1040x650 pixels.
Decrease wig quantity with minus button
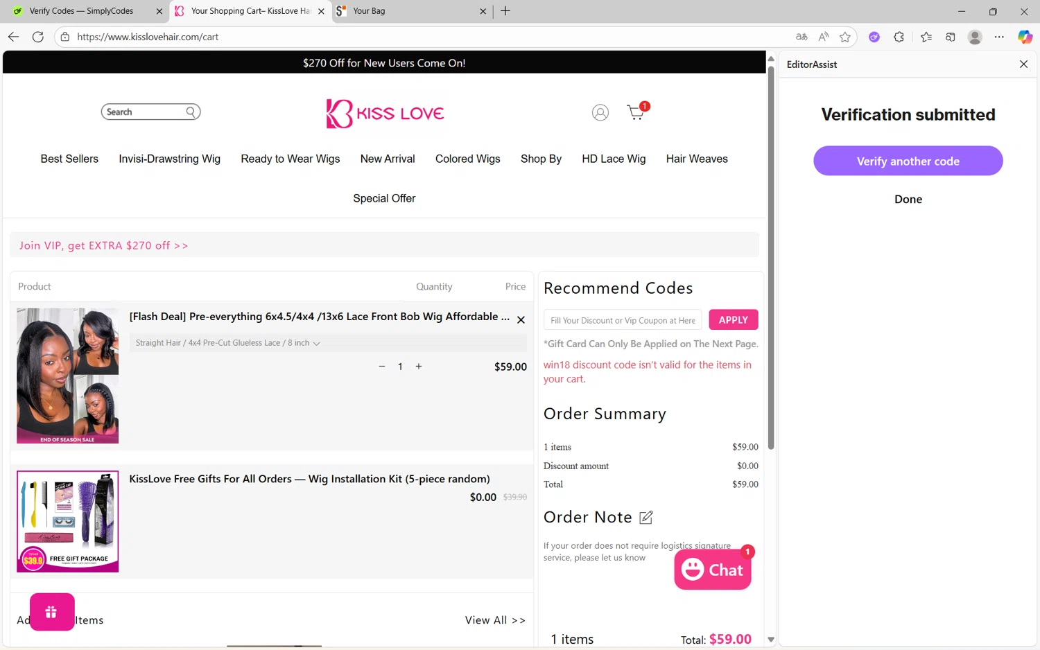pos(381,366)
